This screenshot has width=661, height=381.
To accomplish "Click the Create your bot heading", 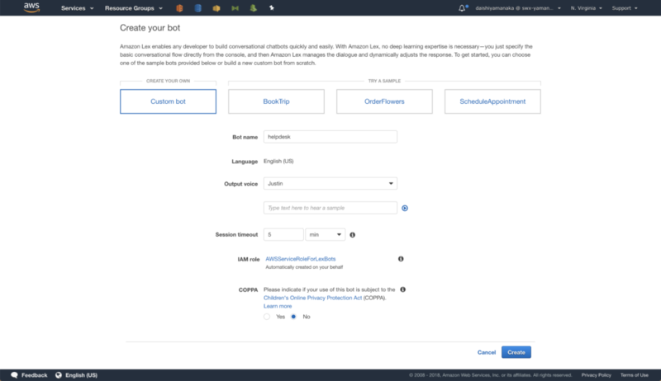I will coord(150,28).
